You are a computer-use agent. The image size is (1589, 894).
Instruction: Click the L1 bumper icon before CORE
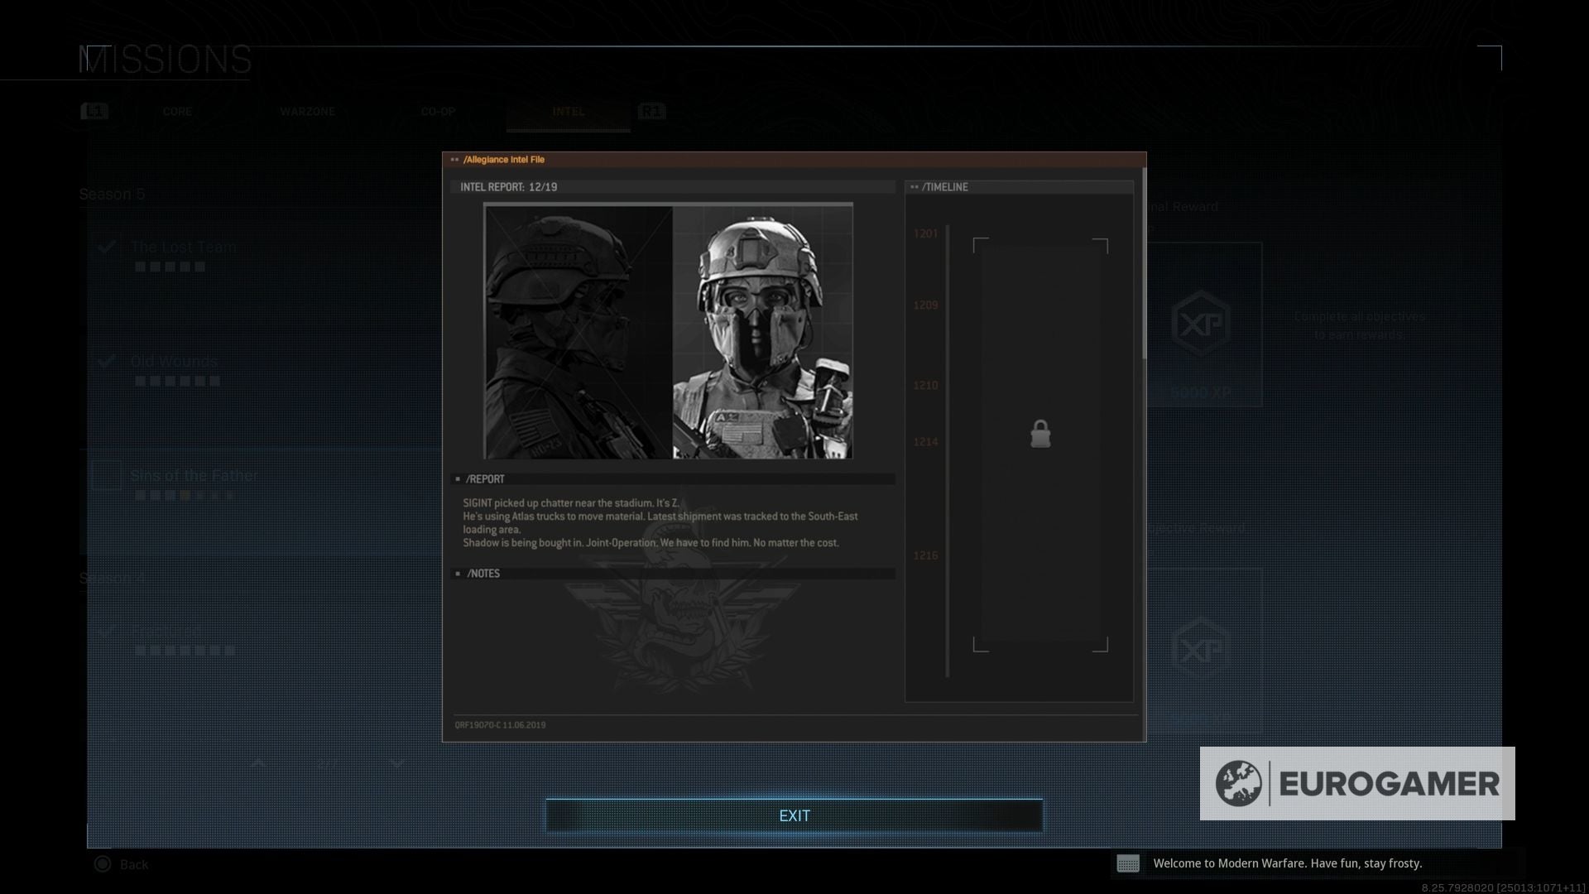(94, 111)
